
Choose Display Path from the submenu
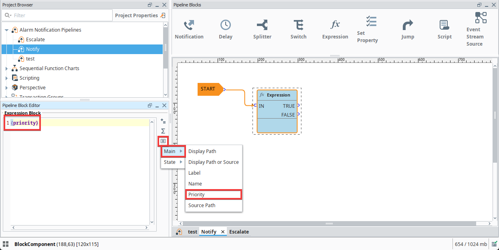click(214, 151)
